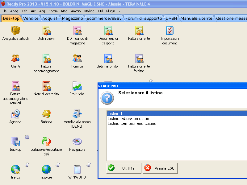Cancel with Annulla (ESC) button
The image size is (247, 185).
point(160,168)
